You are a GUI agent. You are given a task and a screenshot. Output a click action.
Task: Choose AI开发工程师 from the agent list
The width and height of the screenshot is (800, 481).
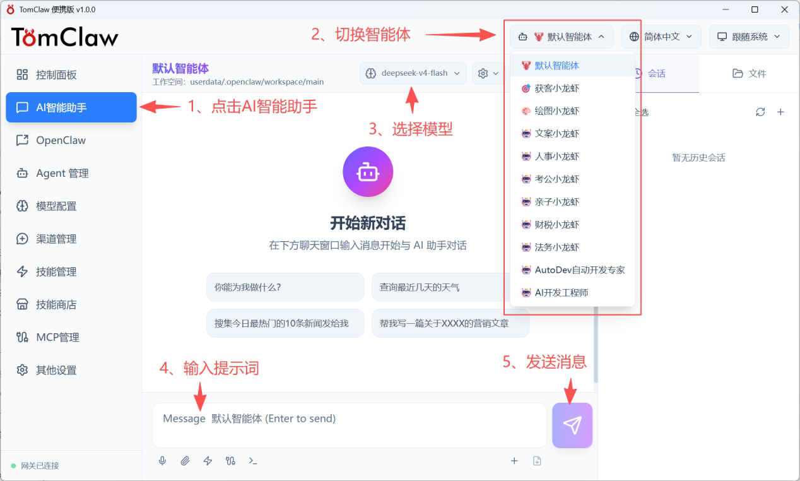(x=572, y=293)
